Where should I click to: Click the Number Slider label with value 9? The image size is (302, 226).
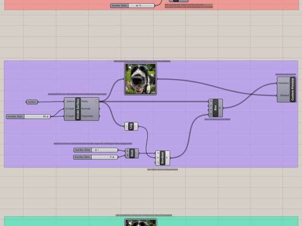tap(82, 157)
